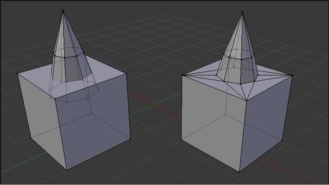Click the right cube's front vertical edge
The width and height of the screenshot is (329, 185).
click(242, 136)
